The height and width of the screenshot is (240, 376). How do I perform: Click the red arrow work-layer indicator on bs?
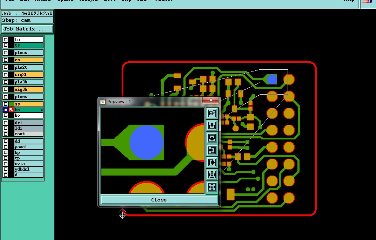11,110
